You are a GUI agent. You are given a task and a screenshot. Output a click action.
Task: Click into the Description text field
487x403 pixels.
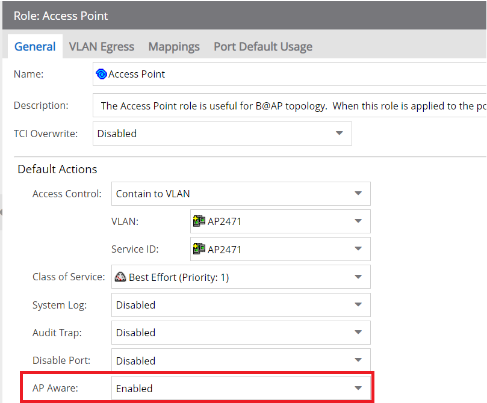click(289, 106)
